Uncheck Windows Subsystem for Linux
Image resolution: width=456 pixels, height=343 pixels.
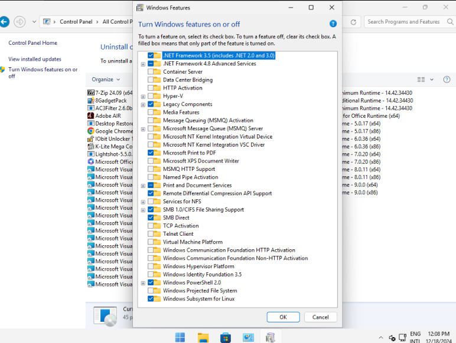click(151, 299)
